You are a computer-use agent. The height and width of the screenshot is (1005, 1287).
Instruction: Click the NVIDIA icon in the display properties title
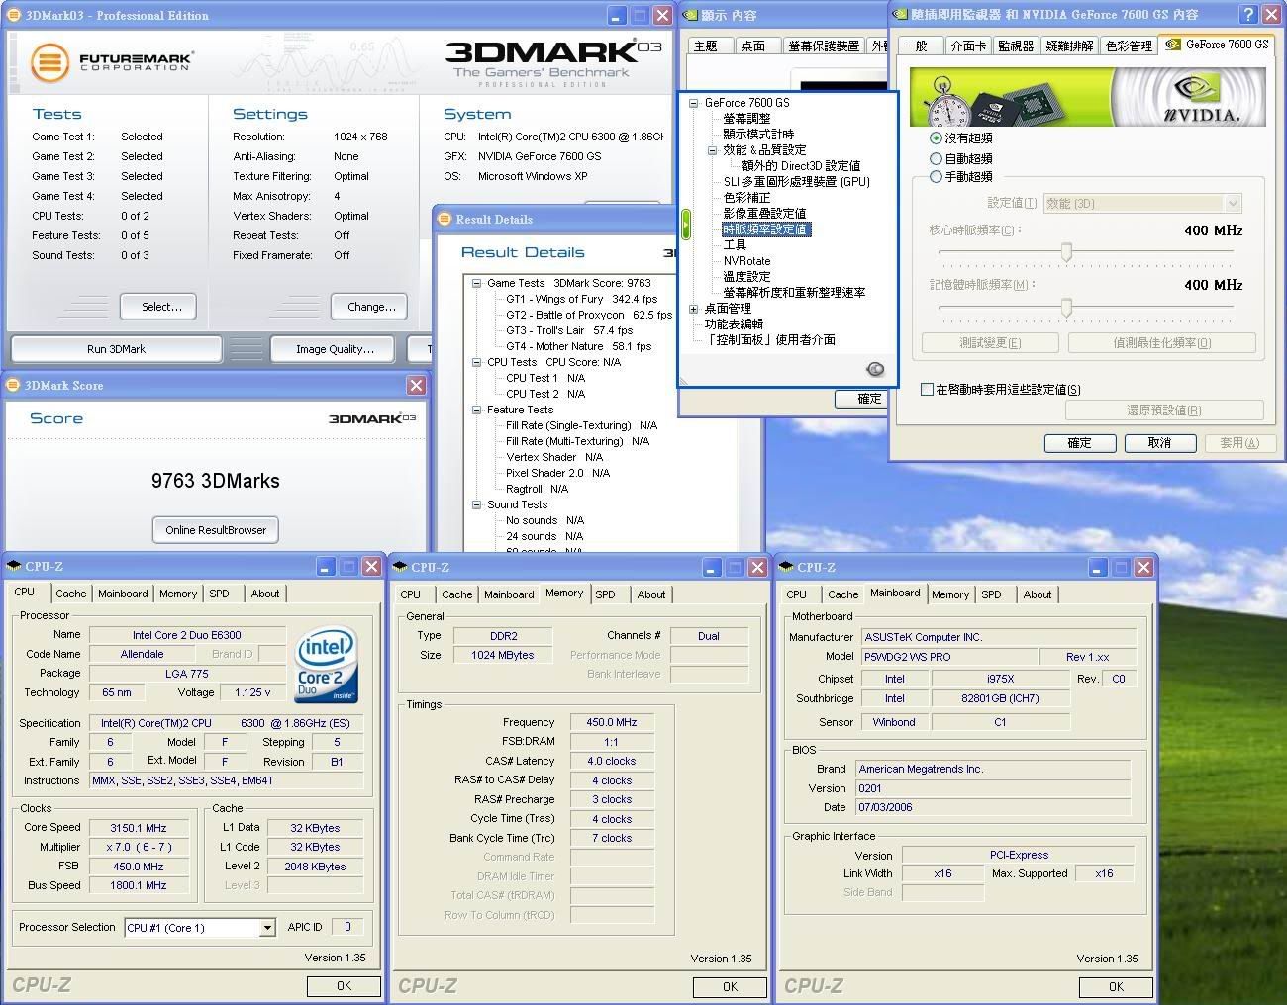tap(691, 15)
